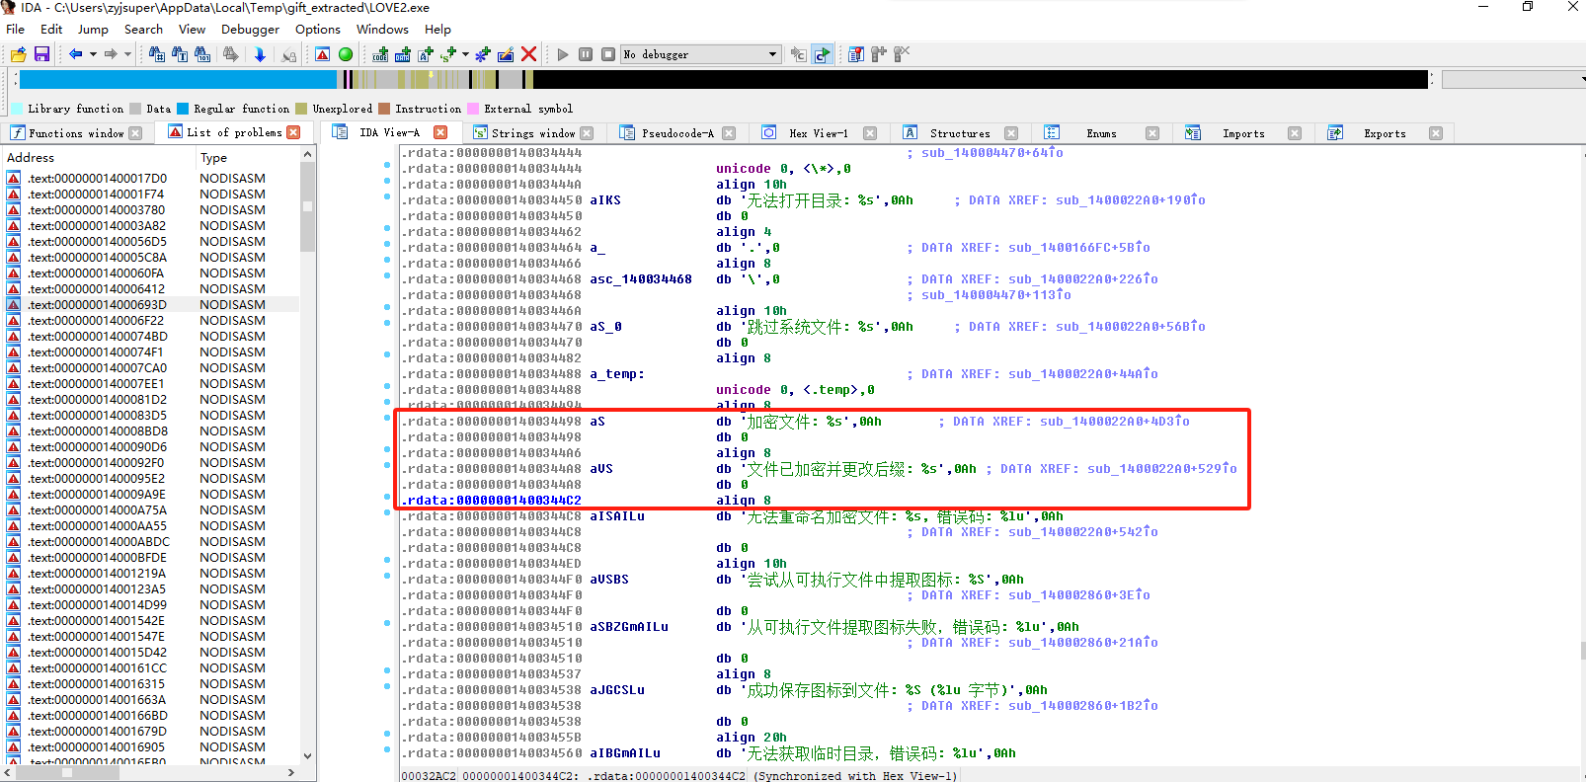Screen dimensions: 1586x782
Task: Click the red X undefine icon
Action: (528, 54)
